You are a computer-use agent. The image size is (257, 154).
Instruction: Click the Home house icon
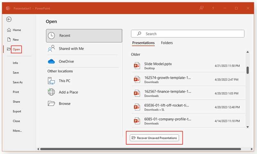[x=9, y=30]
